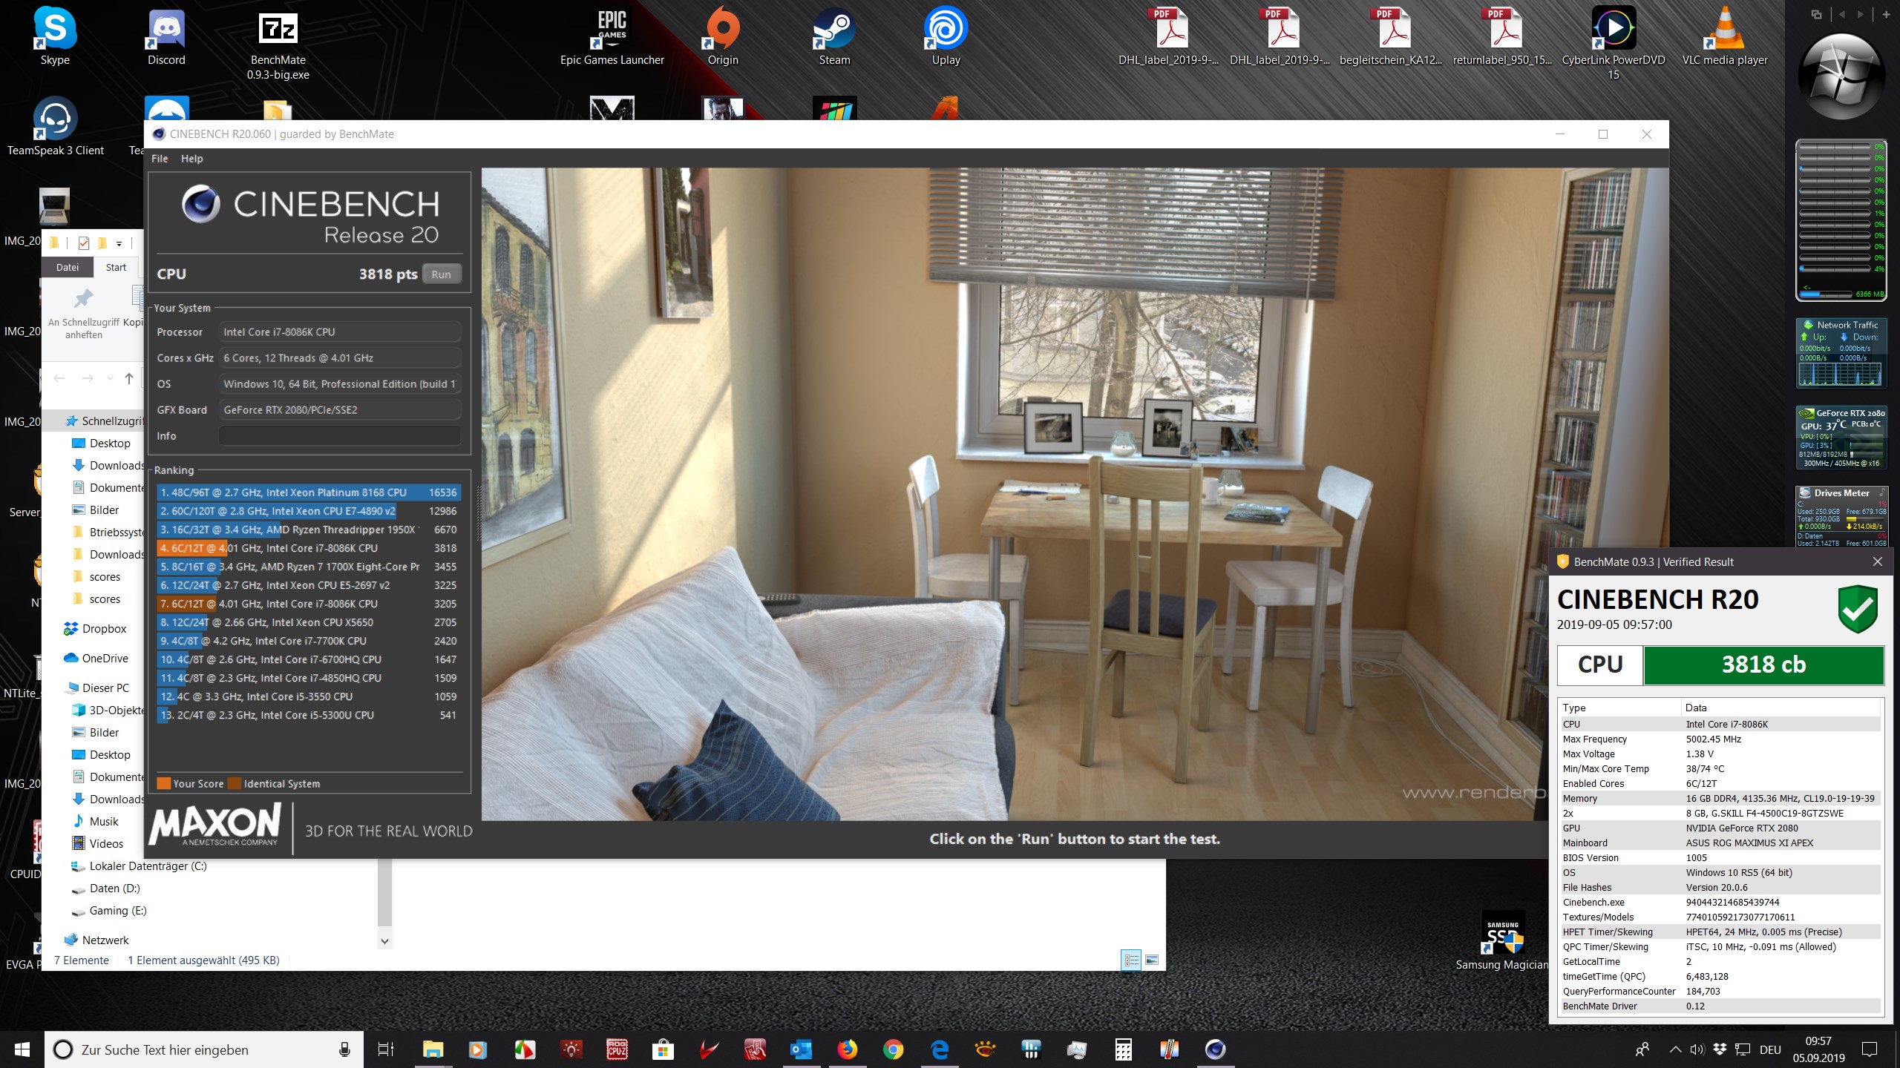Open Outlook from the taskbar
Viewport: 1900px width, 1068px height.
click(x=801, y=1049)
